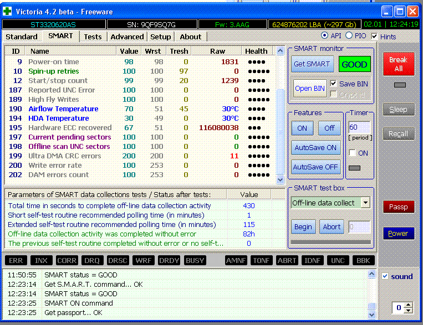Image resolution: width=423 pixels, height=325 pixels.
Task: Click the ERR status indicator
Action: [16, 261]
